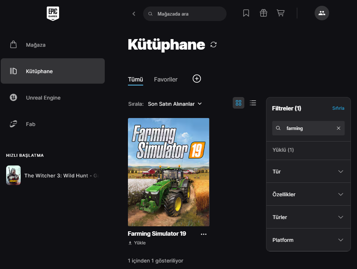Screen dimensions: 357x269
Task: Reset filters with Sıfırla
Action: click(338, 108)
